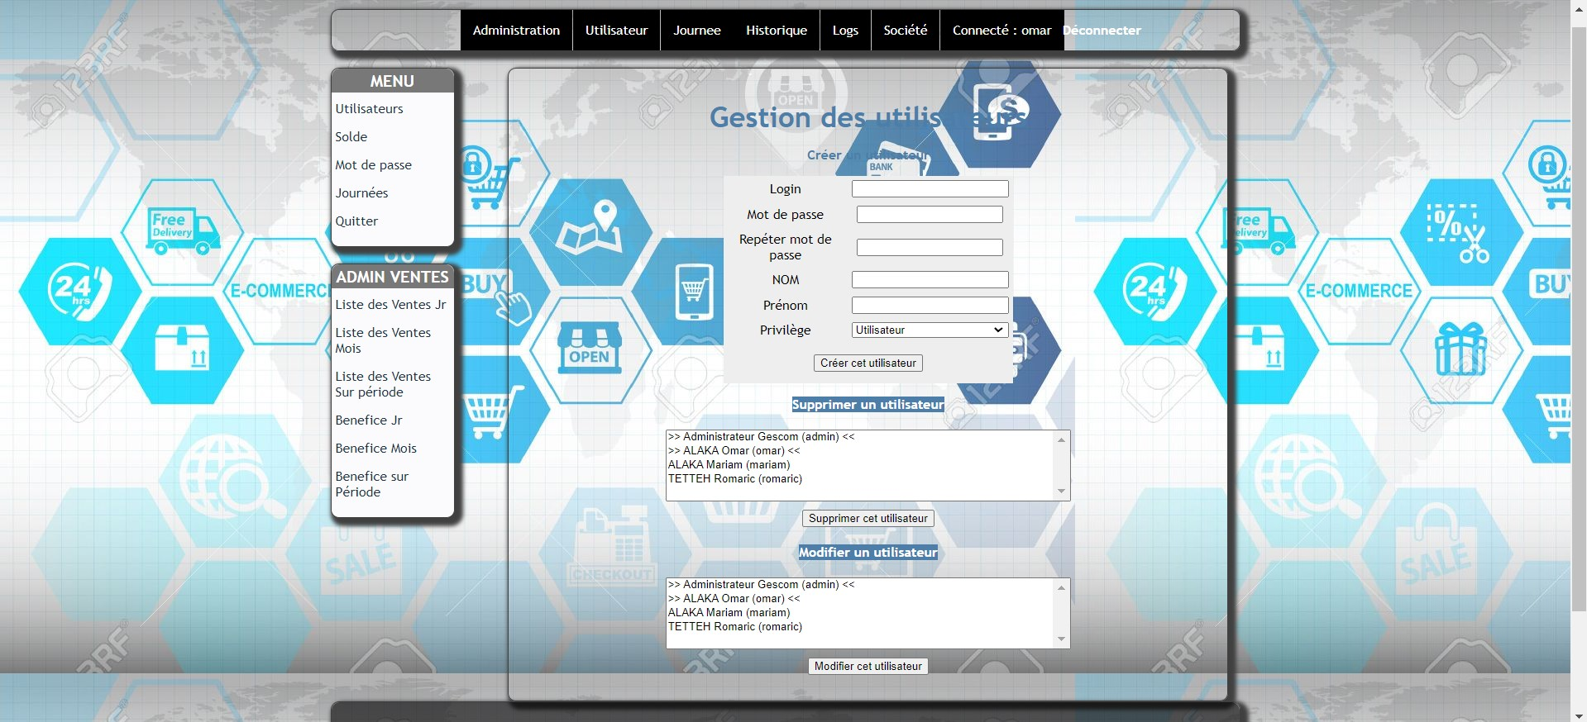Image resolution: width=1587 pixels, height=722 pixels.
Task: Click the Déconnecter link
Action: tap(1102, 31)
